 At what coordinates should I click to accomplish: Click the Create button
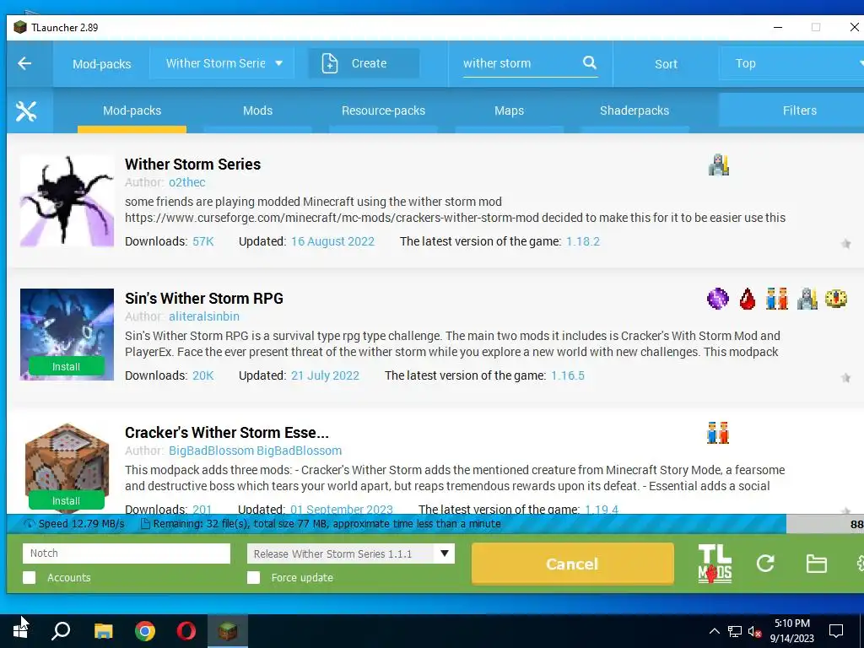[364, 63]
